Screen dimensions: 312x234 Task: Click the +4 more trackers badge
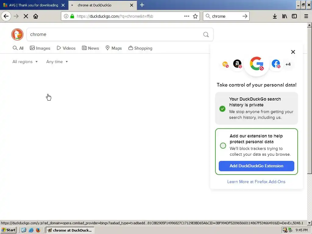(288, 64)
